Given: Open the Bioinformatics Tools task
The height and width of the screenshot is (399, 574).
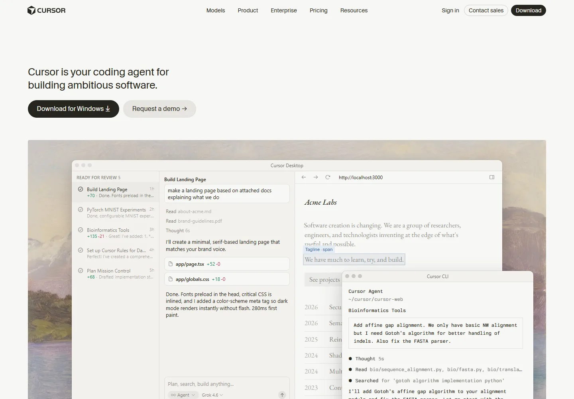Looking at the screenshot, I should pos(116,233).
